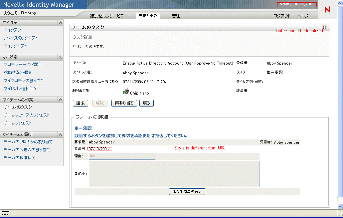This screenshot has width=343, height=218.
Task: Open the portlet options icon in チームのタスク header
Action: [x=324, y=27]
